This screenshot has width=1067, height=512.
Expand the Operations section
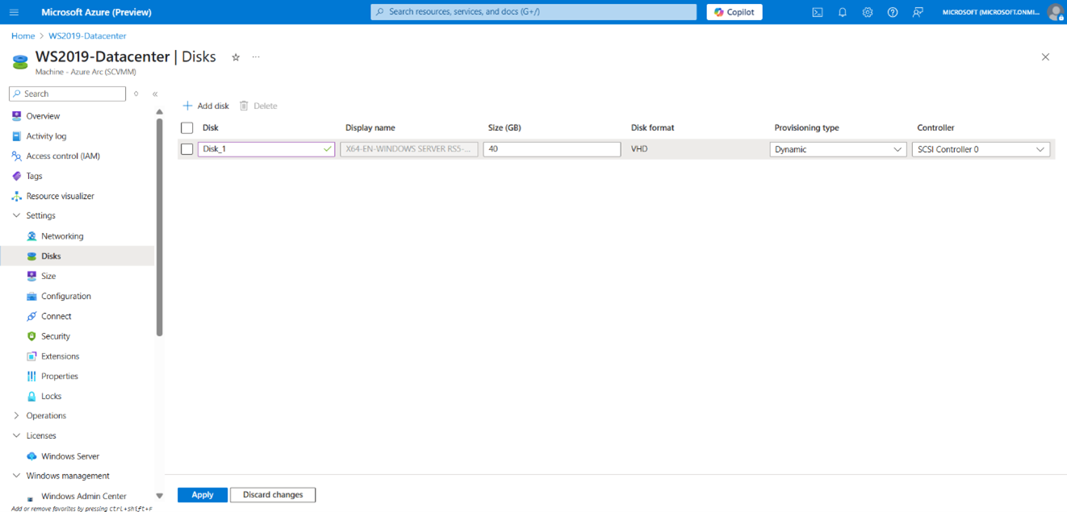[x=16, y=416]
